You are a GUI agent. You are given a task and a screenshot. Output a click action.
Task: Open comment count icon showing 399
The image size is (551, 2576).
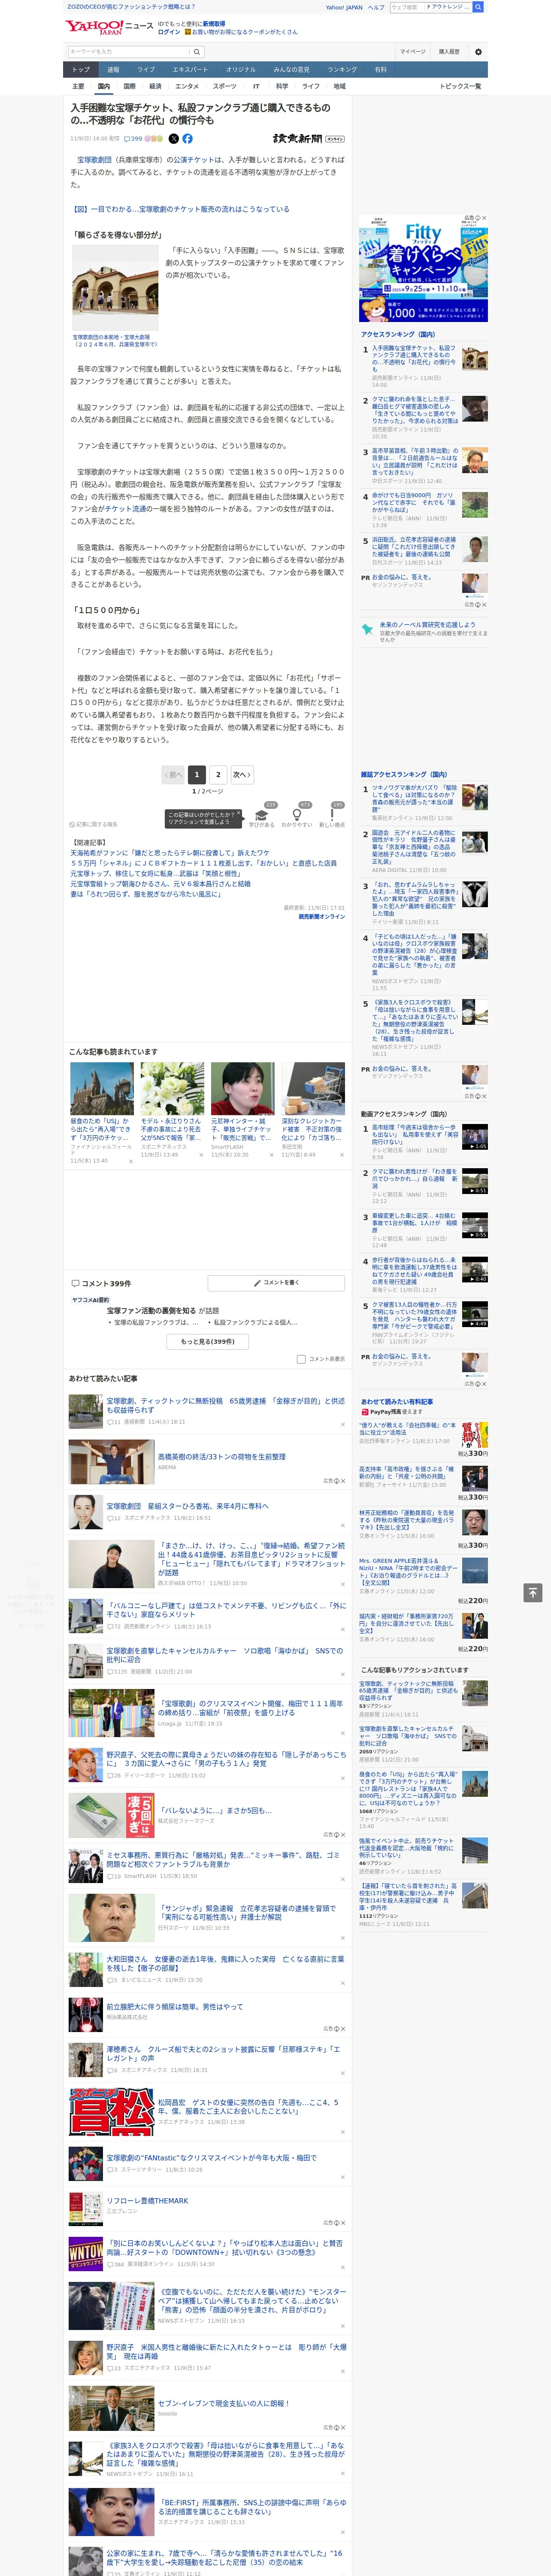tap(133, 139)
